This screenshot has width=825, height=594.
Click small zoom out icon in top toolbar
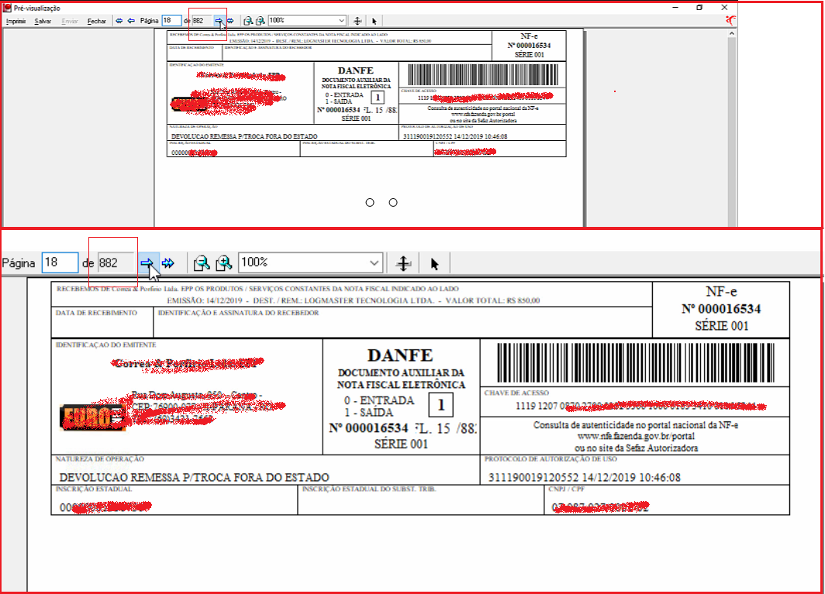(x=248, y=21)
